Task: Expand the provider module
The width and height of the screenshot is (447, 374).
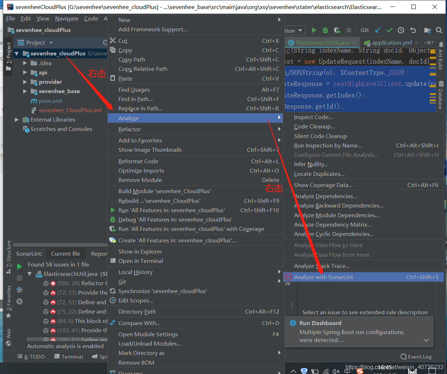Action: click(25, 82)
